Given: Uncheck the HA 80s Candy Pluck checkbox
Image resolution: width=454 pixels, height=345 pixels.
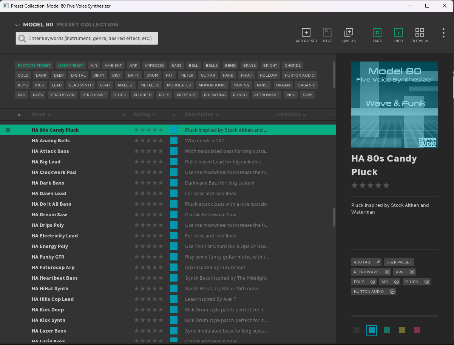Looking at the screenshot, I should pos(8,130).
